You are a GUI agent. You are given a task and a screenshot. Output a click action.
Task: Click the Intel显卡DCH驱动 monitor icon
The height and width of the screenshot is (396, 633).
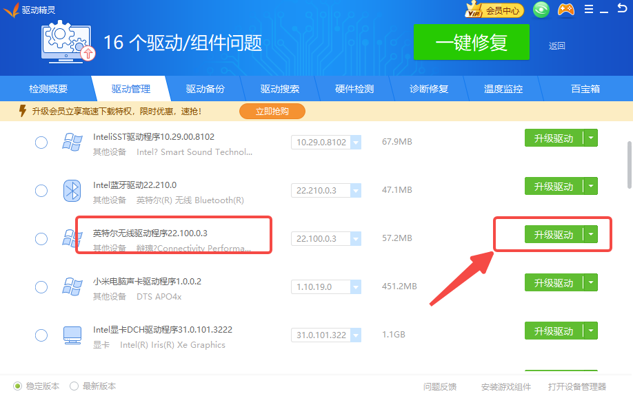(x=72, y=335)
